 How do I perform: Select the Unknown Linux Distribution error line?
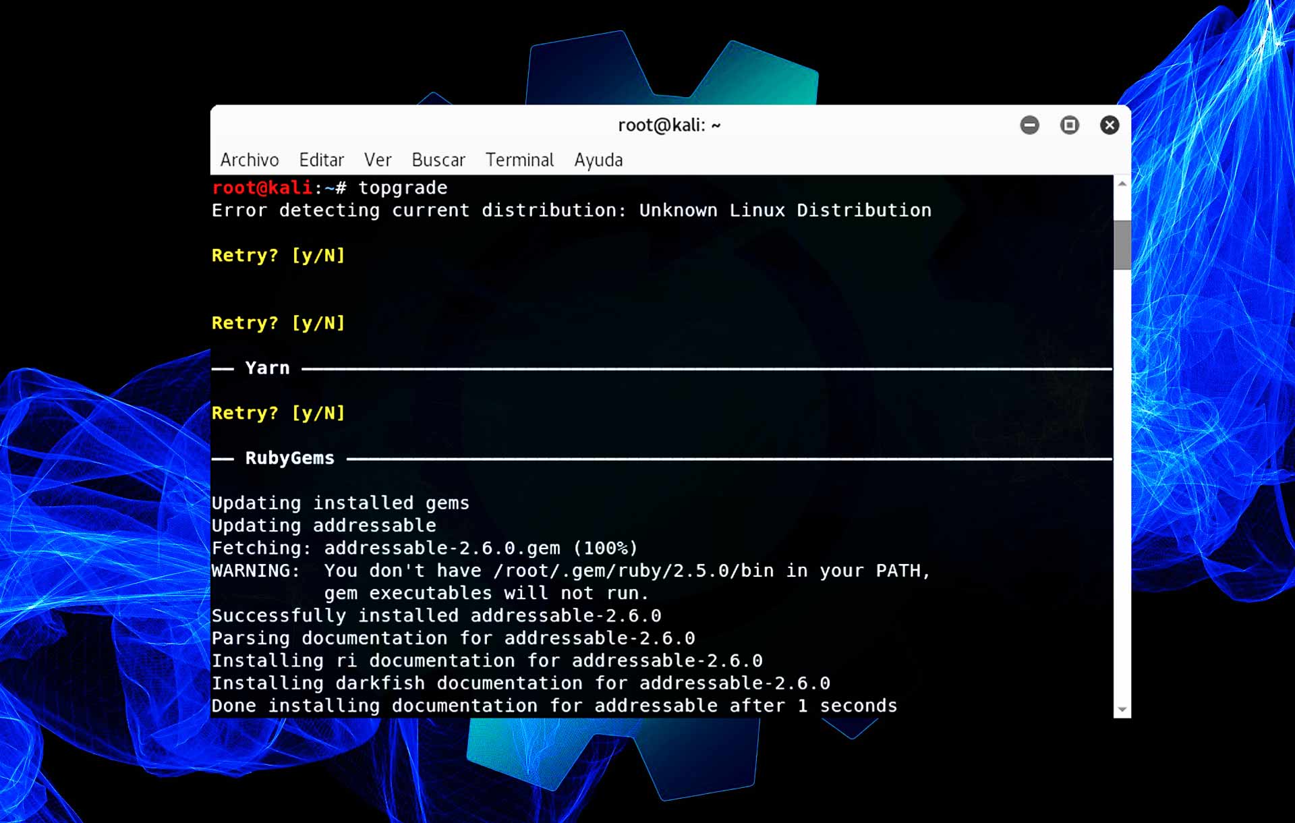point(571,210)
